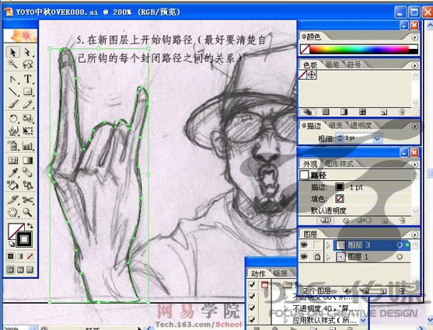
Task: Choose the Scale tool
Action: (x=28, y=118)
